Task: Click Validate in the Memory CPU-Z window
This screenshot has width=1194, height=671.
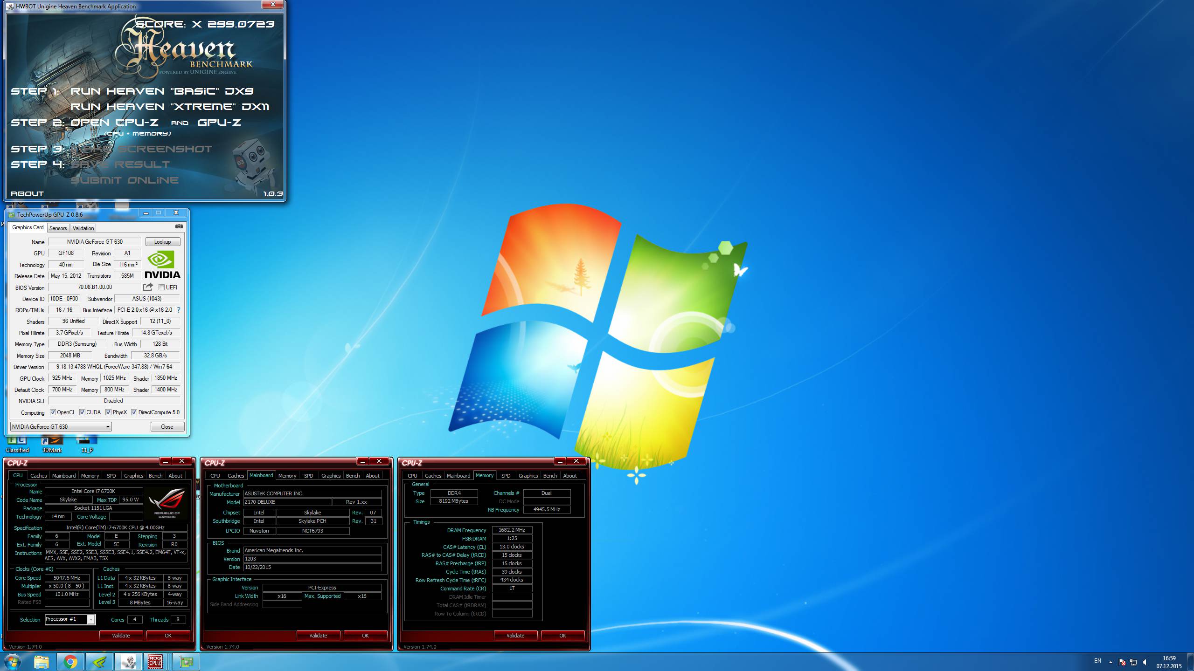Action: coord(515,636)
